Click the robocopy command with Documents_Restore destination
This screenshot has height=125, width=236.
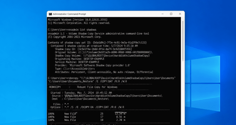click(x=112, y=80)
